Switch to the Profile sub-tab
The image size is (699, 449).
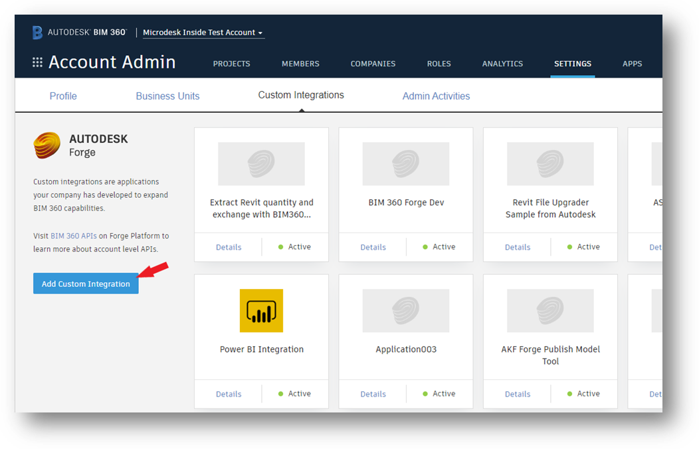(x=63, y=96)
